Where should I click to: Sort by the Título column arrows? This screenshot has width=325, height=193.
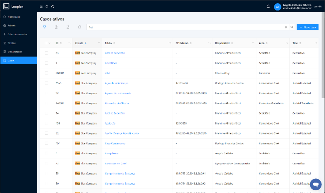pos(114,43)
